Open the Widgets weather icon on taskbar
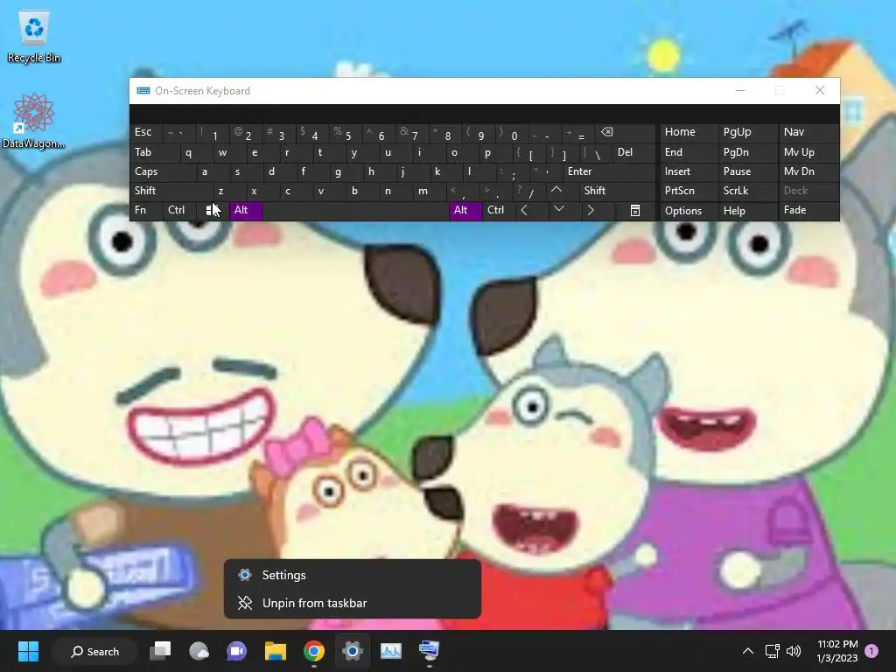The image size is (896, 672). coord(199,651)
